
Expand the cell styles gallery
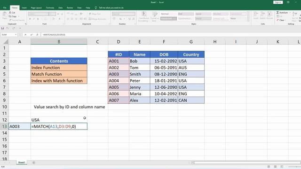click(x=248, y=20)
